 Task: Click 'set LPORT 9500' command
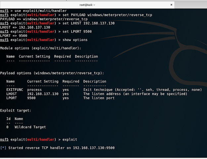pos(77,31)
